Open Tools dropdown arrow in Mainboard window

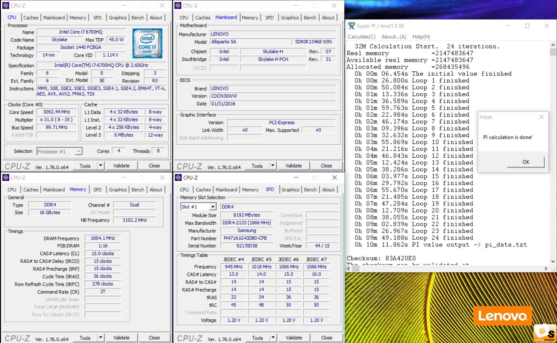(273, 166)
